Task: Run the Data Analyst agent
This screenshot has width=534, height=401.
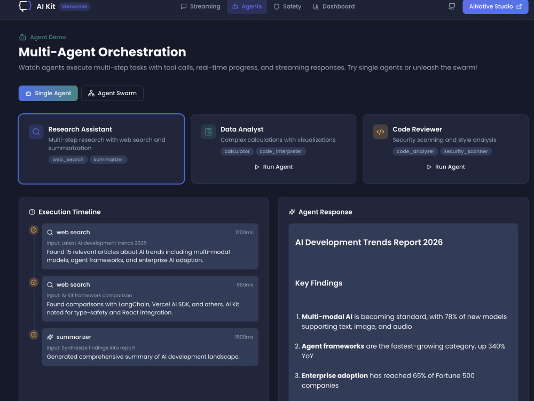Action: click(273, 167)
